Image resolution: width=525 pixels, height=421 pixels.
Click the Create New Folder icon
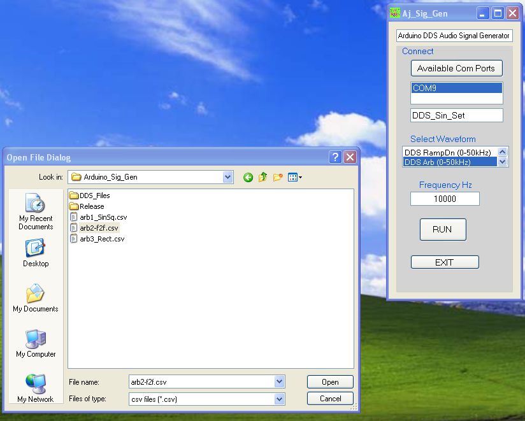[x=278, y=177]
